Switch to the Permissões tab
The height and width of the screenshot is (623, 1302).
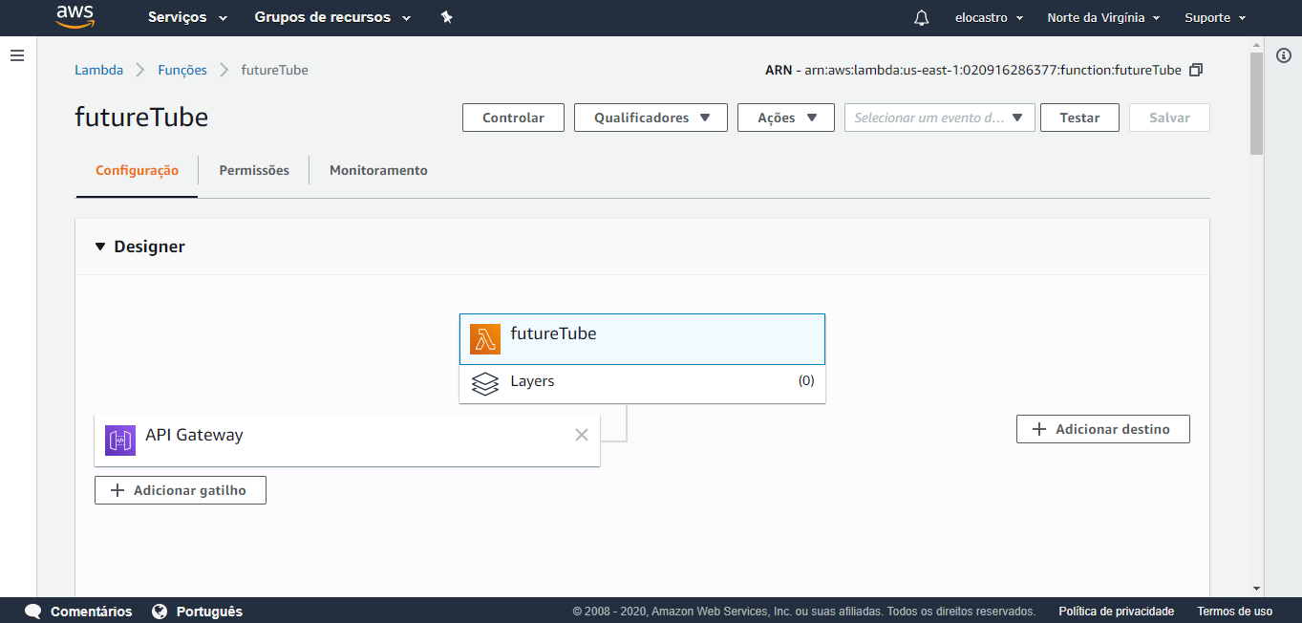click(254, 170)
